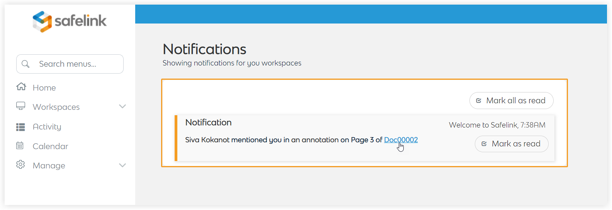Click the Calendar icon in sidebar
This screenshot has width=612, height=210.
(20, 146)
